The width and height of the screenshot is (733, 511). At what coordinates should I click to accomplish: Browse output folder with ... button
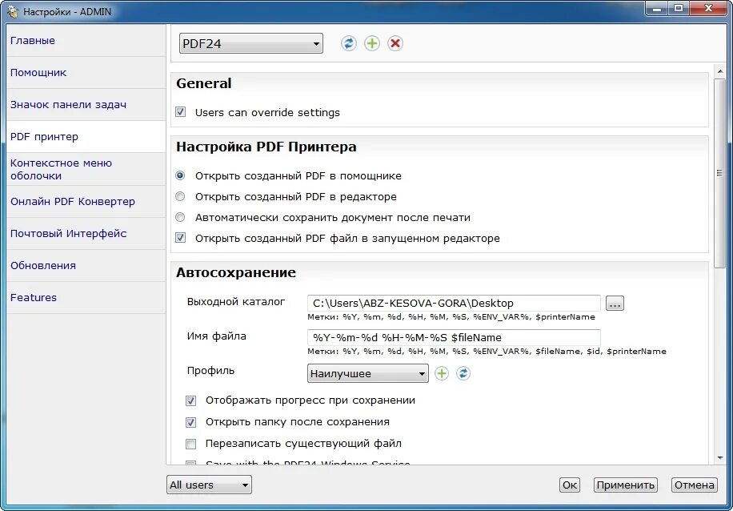[x=615, y=304]
